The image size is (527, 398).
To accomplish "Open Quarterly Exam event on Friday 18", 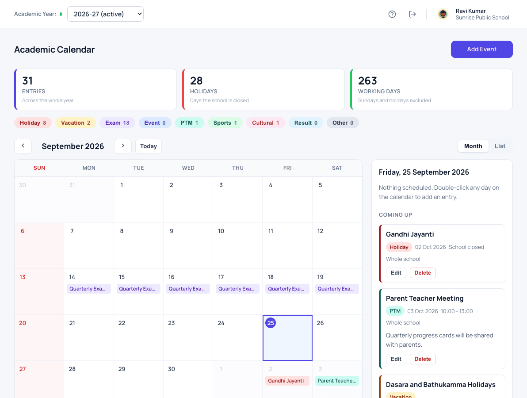I will point(287,289).
